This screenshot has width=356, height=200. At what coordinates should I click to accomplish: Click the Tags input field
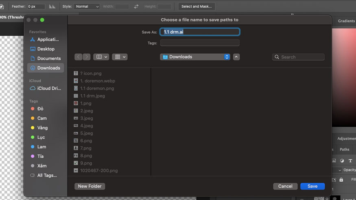point(200,43)
